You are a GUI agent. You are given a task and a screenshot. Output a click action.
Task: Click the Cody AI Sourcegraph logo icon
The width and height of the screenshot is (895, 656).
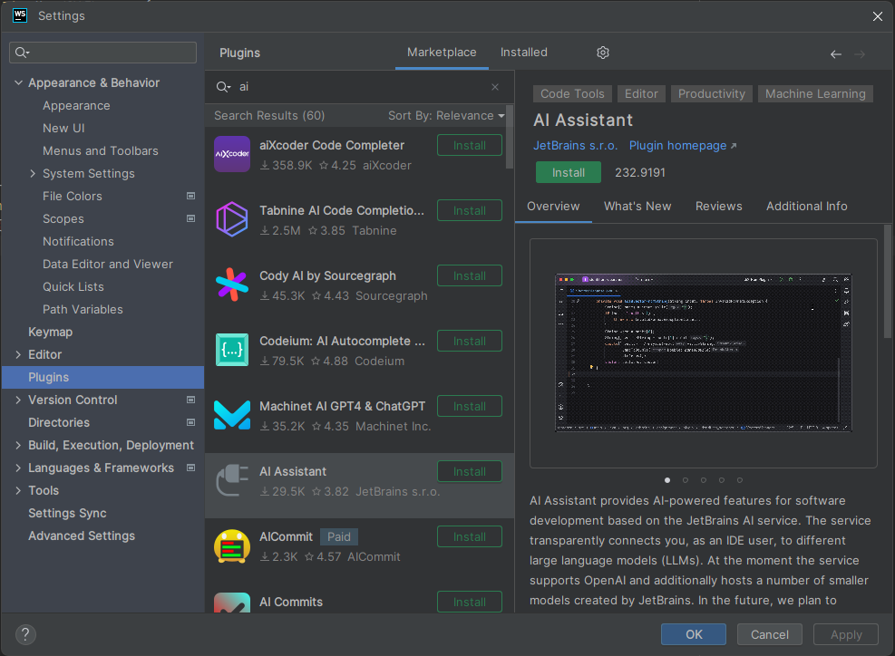pyautogui.click(x=232, y=285)
